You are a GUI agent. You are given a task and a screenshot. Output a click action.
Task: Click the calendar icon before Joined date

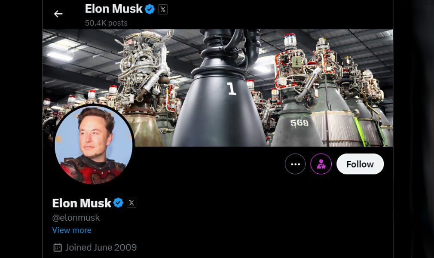(x=58, y=248)
